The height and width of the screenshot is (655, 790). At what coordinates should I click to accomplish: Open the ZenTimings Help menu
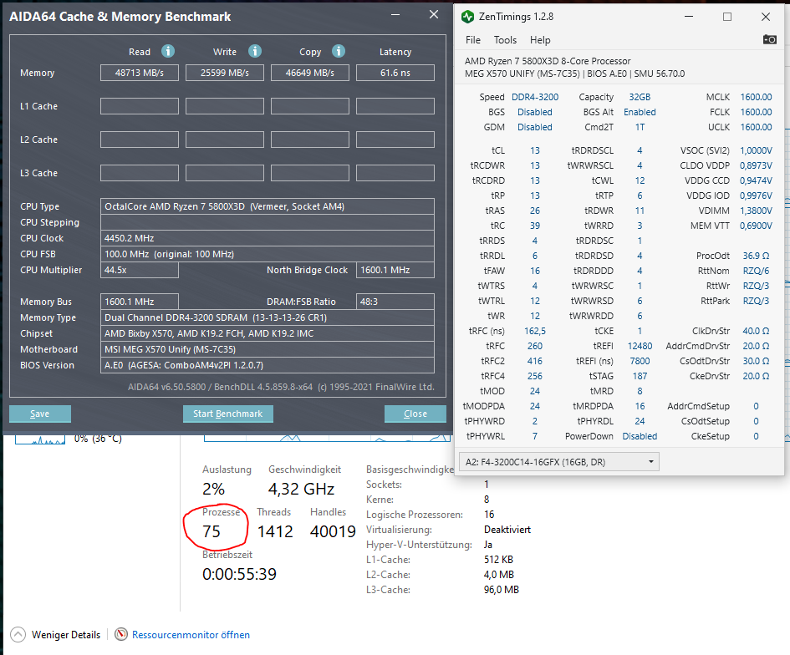click(539, 40)
